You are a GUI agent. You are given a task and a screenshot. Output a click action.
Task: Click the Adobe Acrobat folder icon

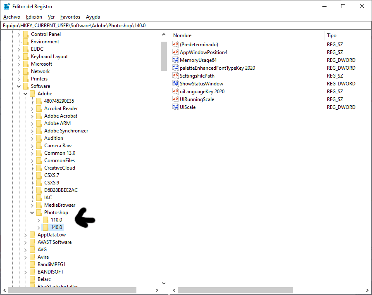39,116
